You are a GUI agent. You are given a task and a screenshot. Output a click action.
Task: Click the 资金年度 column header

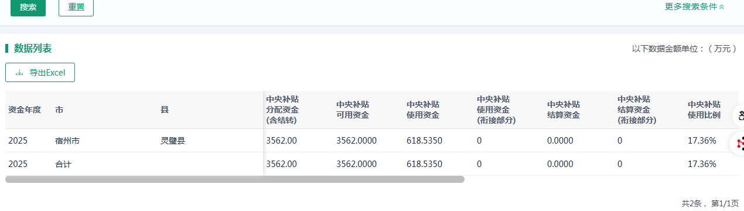(25, 110)
